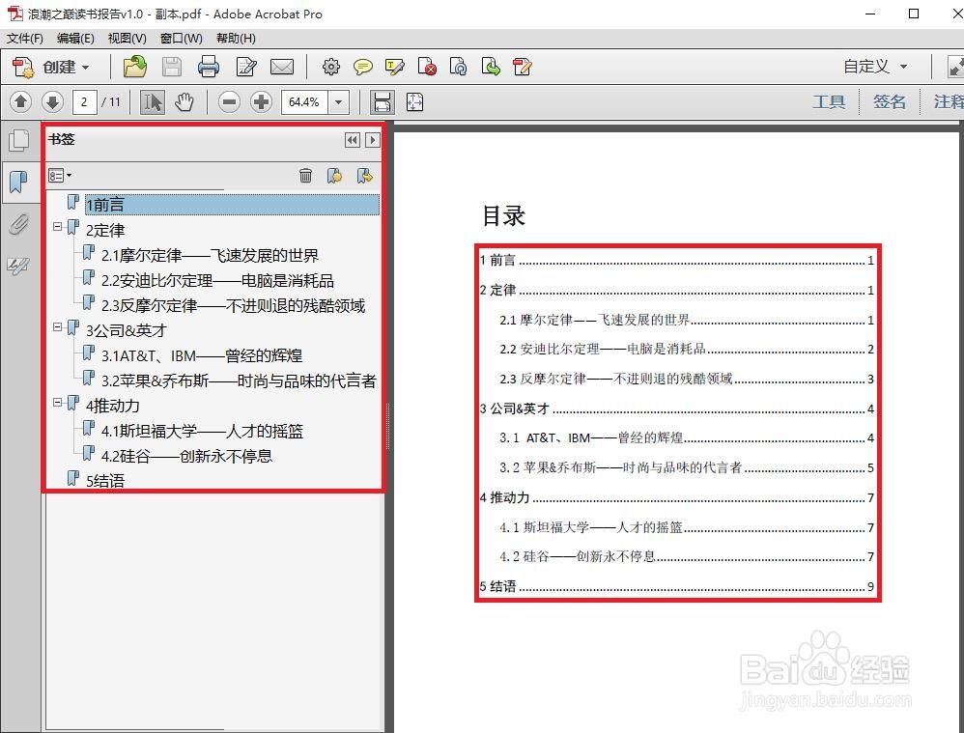
Task: Collapse the 2定律 bookmark node
Action: pos(58,227)
